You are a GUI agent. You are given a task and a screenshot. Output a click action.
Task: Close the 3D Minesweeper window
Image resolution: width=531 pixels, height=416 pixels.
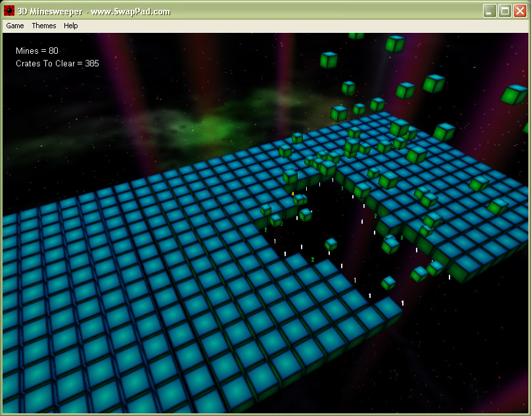tap(520, 10)
